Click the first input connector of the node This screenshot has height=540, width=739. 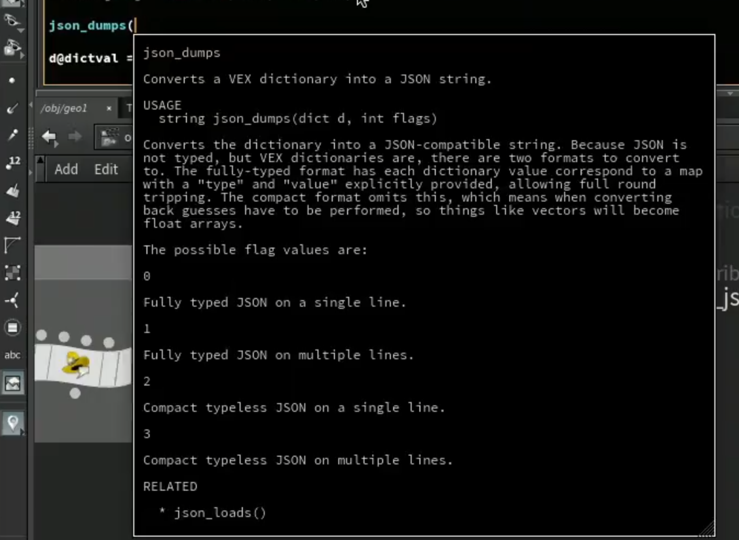(42, 335)
